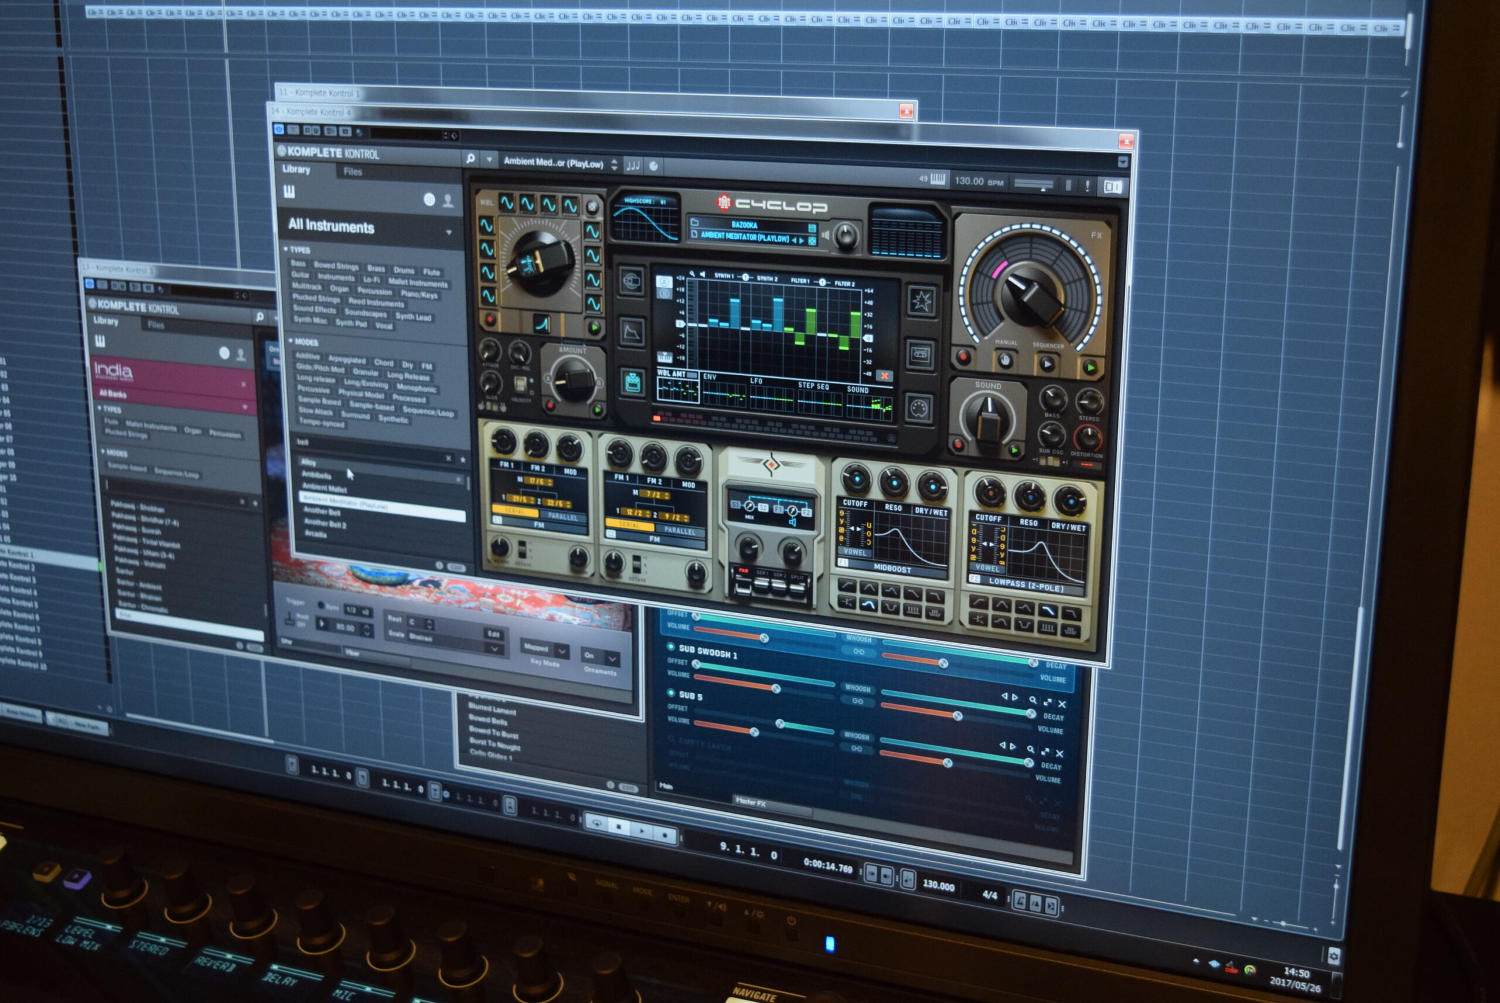The height and width of the screenshot is (1003, 1500).
Task: Toggle Cubase cycle loop button
Action: coord(596,823)
